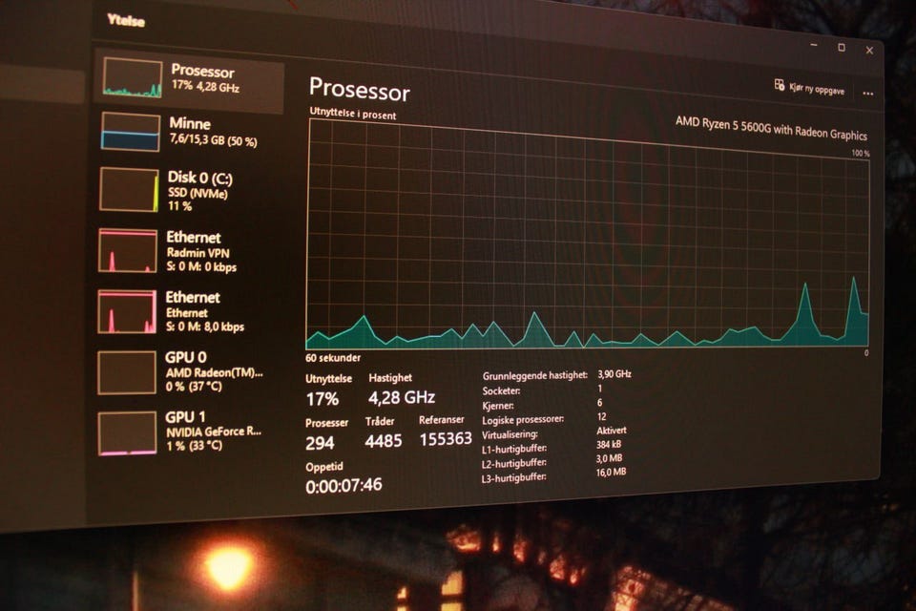Click the 60 sekunder graph label
916x611 pixels.
click(x=333, y=358)
